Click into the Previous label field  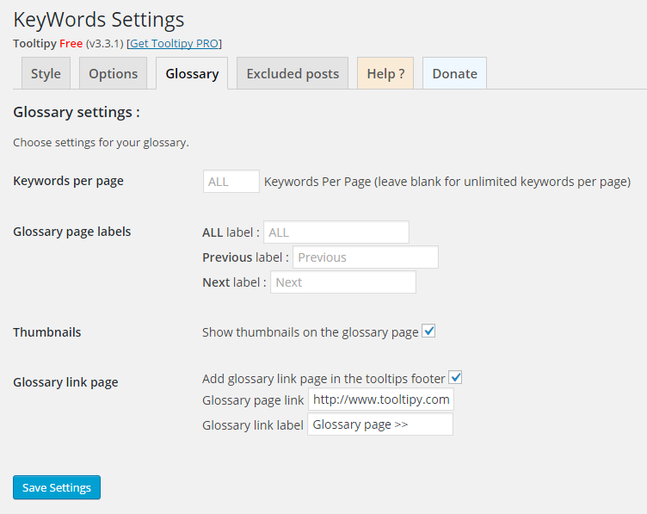365,257
